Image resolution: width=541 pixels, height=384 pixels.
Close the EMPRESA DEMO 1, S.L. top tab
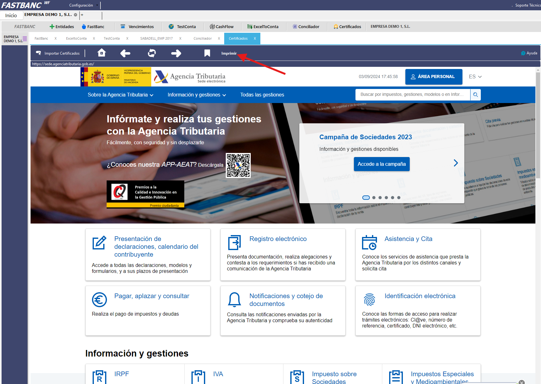point(75,15)
